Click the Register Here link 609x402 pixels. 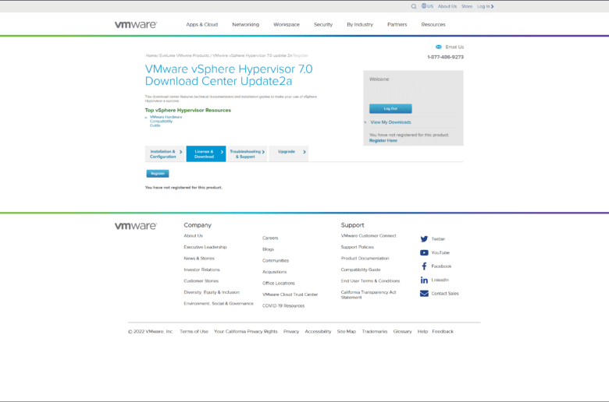383,141
